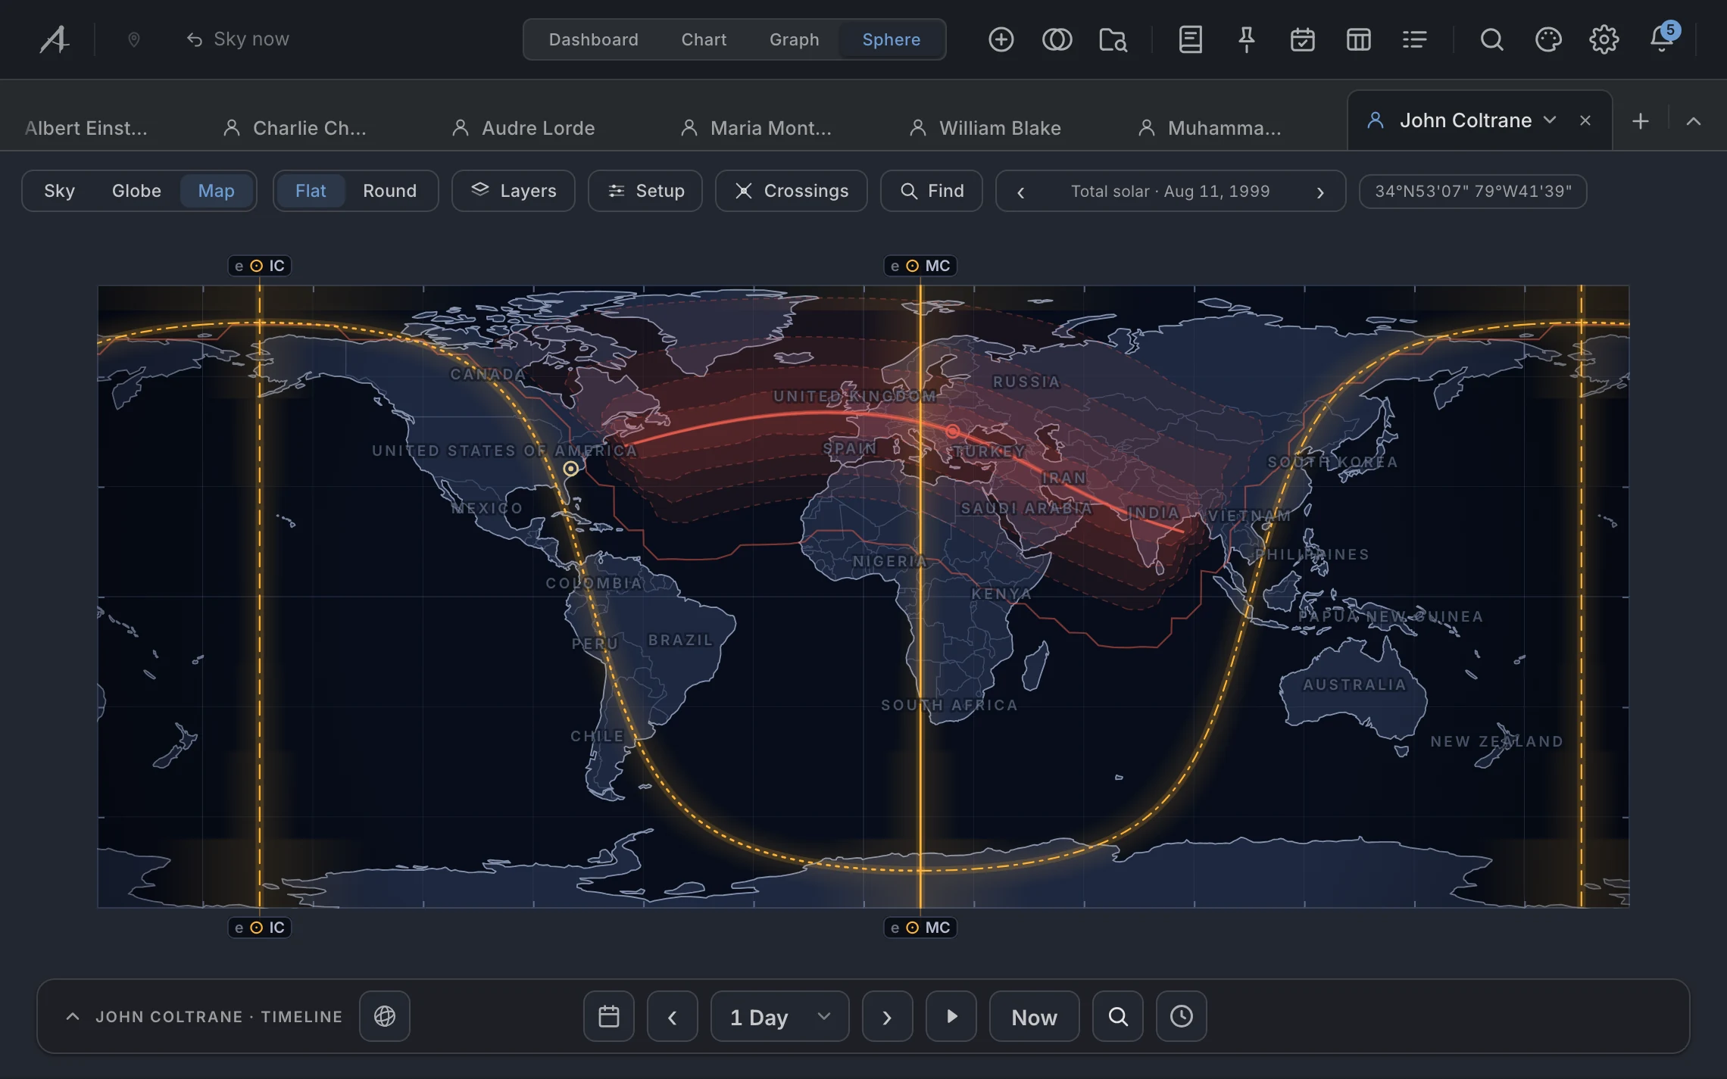
Task: Open the settings gear icon
Action: (1604, 39)
